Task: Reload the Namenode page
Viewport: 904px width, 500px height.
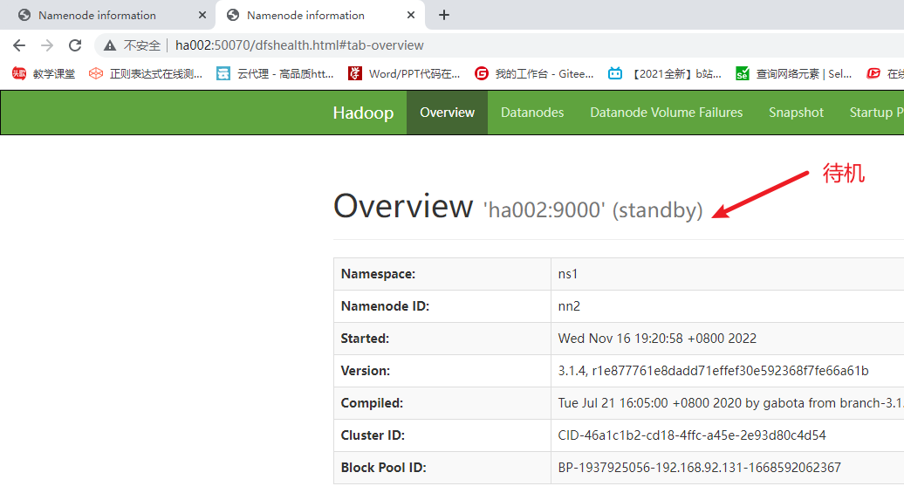Action: [75, 45]
